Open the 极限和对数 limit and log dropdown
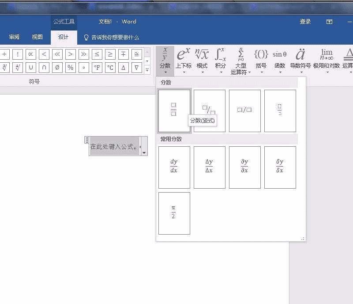Viewport: 353px width, 304px height. click(x=327, y=61)
